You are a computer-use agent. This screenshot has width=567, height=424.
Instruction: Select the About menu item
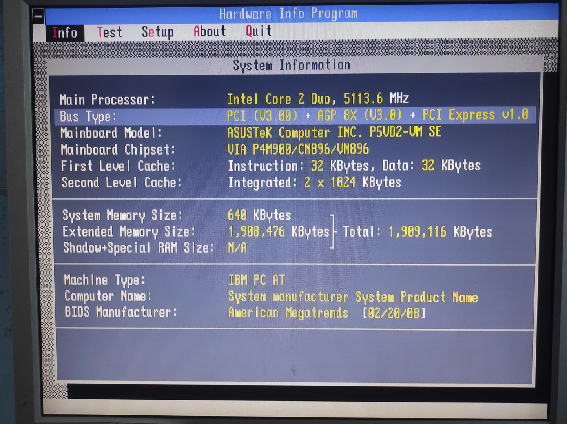point(210,31)
